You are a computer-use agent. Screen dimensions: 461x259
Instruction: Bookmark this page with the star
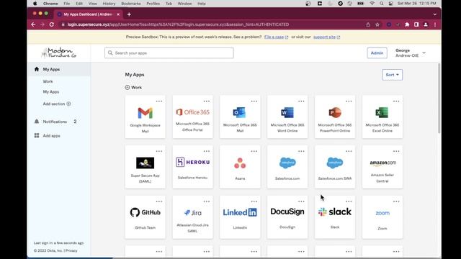click(377, 24)
